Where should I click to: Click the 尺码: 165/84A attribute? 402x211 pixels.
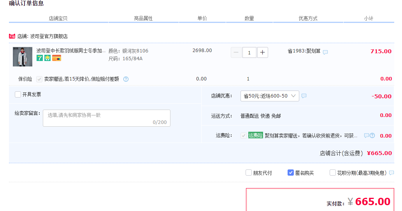click(125, 59)
